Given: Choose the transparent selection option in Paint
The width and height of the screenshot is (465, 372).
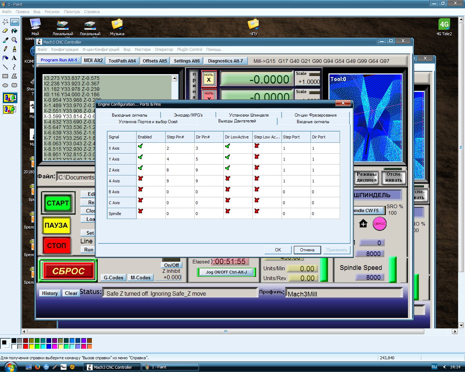Looking at the screenshot, I should [10, 109].
